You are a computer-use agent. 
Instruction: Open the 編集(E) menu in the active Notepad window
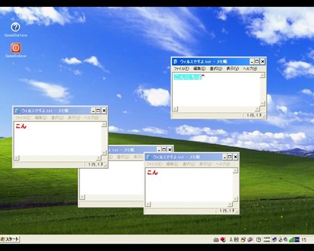199,68
